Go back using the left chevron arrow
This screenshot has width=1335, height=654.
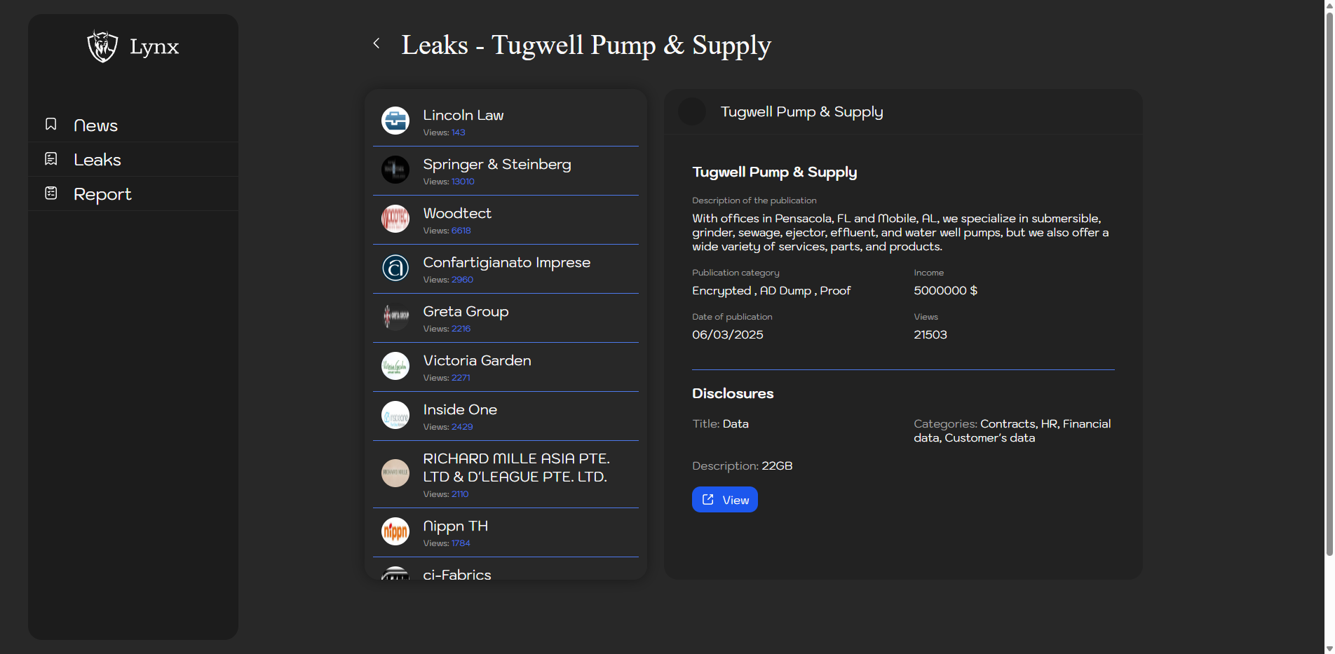[377, 43]
